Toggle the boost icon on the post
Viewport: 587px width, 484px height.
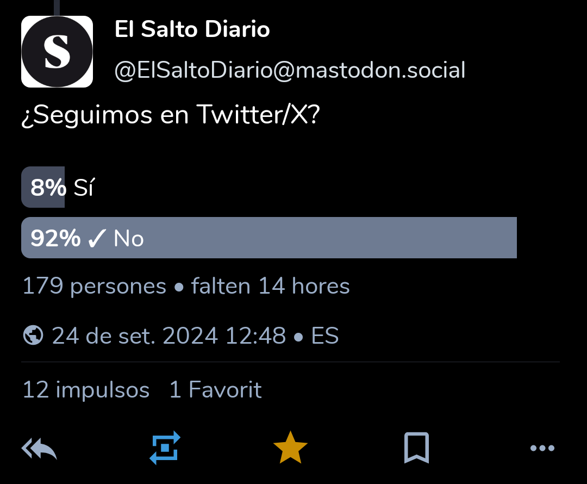point(165,448)
